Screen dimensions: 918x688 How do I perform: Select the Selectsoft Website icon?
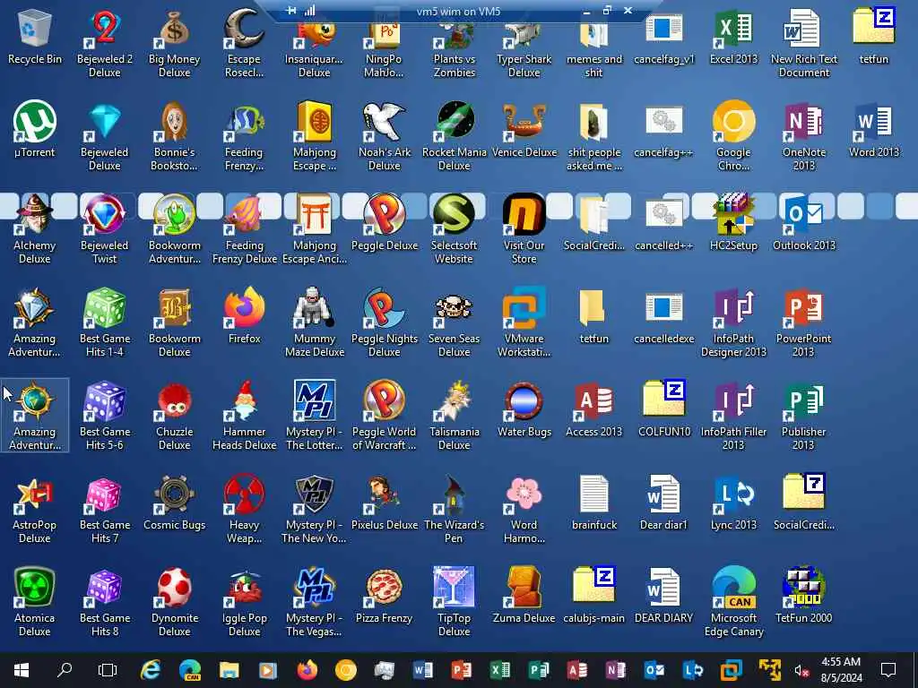point(455,229)
